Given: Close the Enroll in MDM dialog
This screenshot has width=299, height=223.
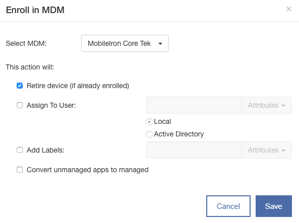Looking at the screenshot, I should click(x=289, y=9).
